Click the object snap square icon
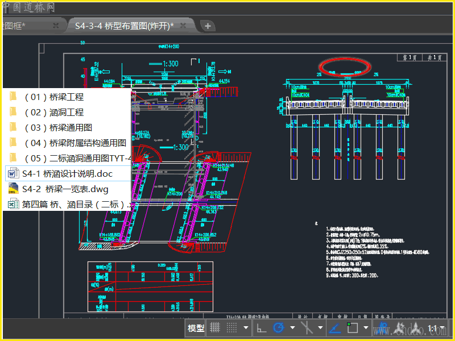 (x=353, y=328)
